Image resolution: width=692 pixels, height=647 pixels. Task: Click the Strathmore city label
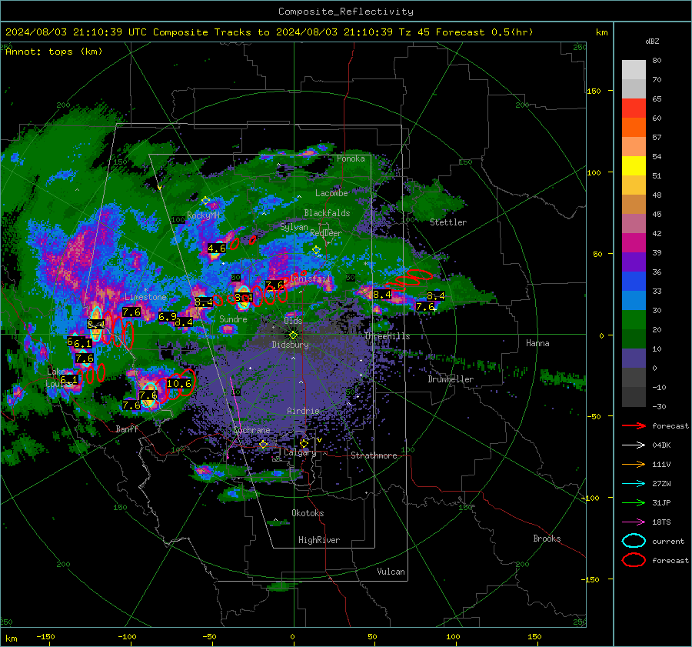[x=374, y=455]
